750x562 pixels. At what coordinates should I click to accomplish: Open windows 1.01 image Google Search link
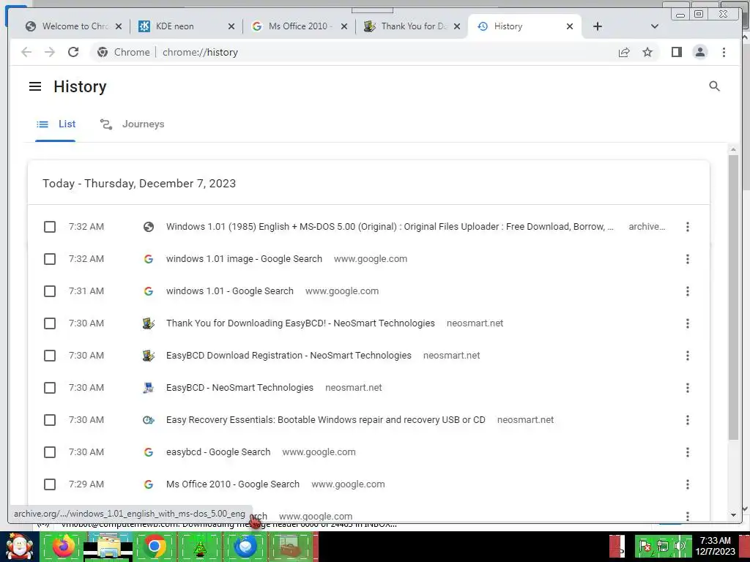point(244,259)
